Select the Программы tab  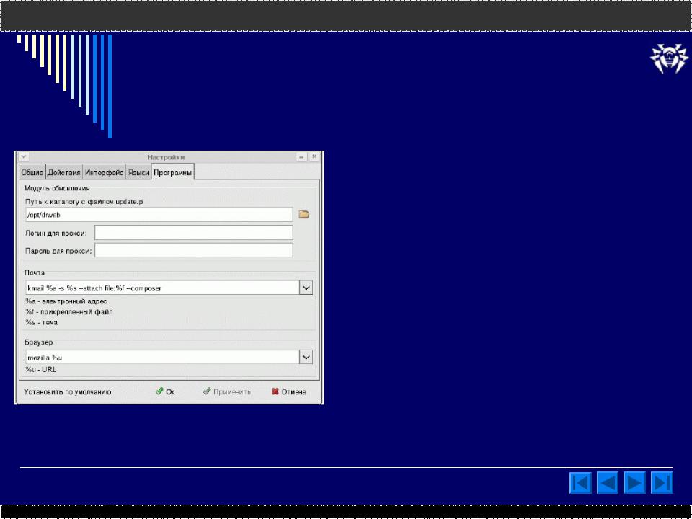[x=172, y=172]
